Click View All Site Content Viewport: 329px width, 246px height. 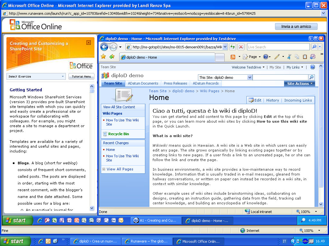click(x=119, y=107)
